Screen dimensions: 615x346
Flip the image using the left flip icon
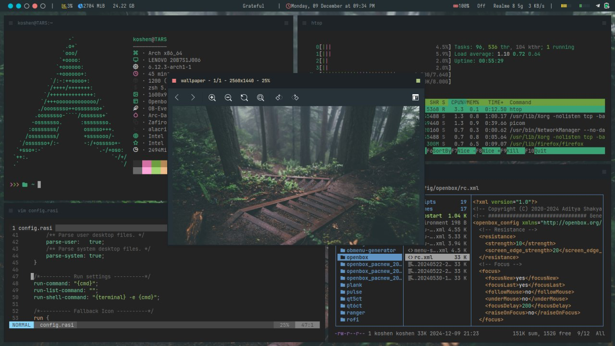278,98
